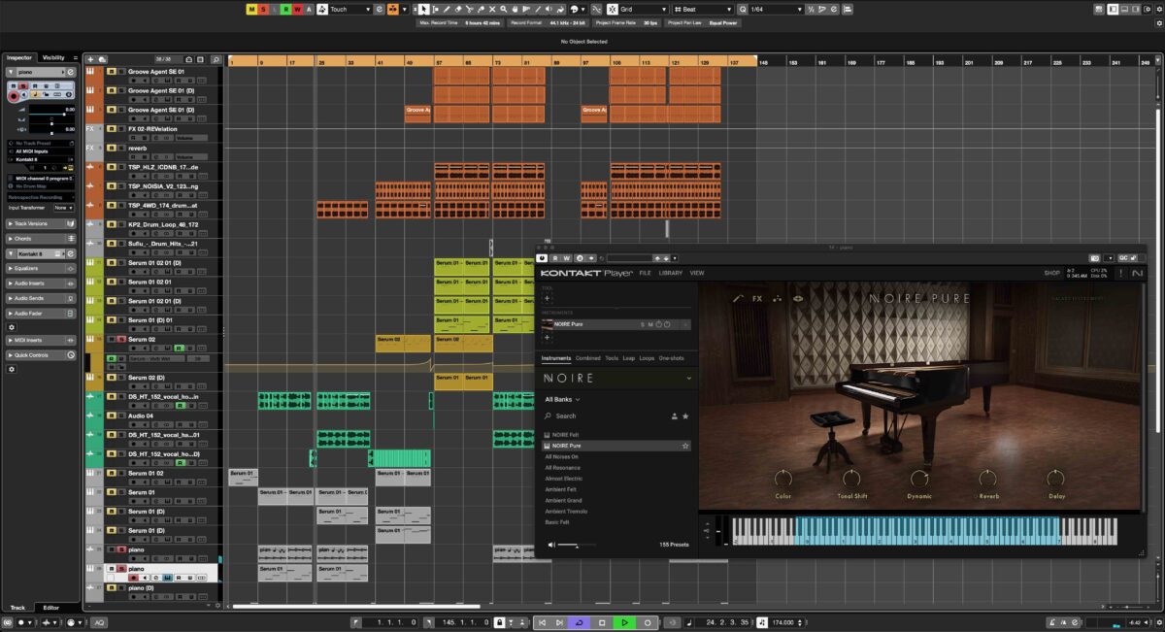This screenshot has width=1165, height=632.
Task: Click the Kontakt user presets person icon
Action: click(675, 416)
